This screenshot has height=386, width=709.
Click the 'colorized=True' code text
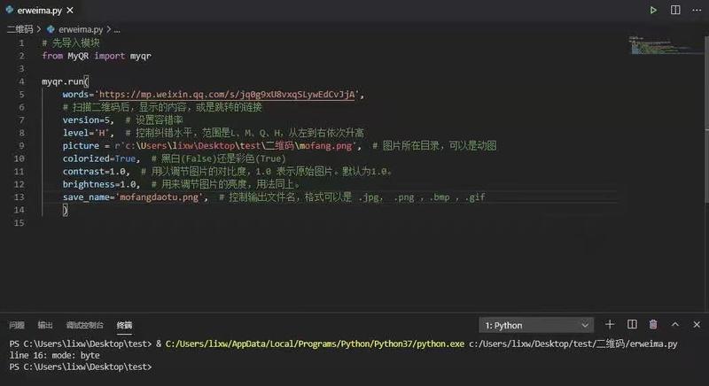click(99, 158)
